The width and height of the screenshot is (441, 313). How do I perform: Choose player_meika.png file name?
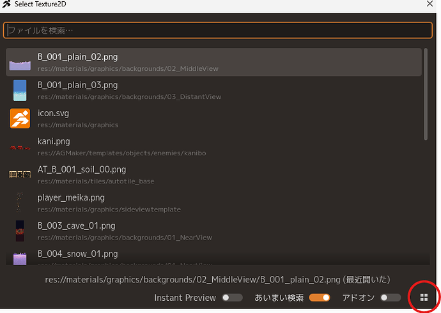click(x=71, y=198)
